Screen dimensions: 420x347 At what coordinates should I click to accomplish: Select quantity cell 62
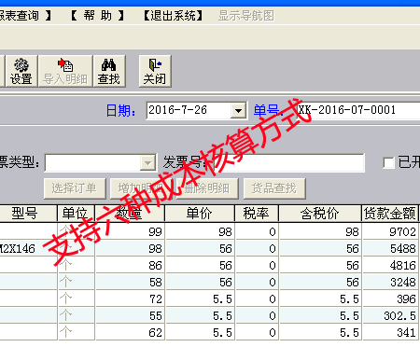[130, 332]
